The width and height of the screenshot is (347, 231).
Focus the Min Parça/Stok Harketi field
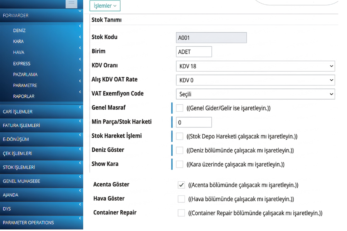194,122
